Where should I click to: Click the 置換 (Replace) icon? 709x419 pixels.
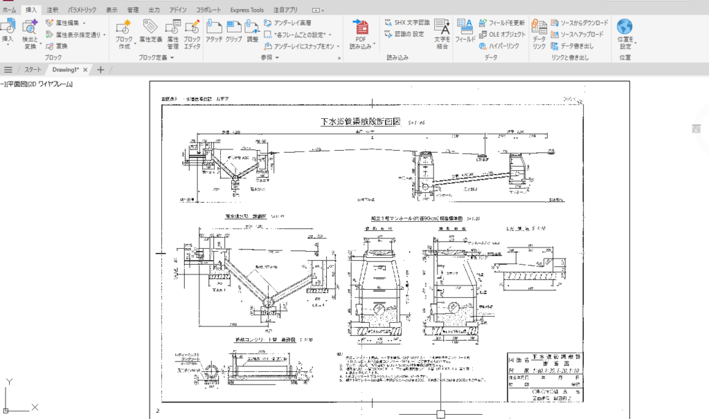pos(49,46)
